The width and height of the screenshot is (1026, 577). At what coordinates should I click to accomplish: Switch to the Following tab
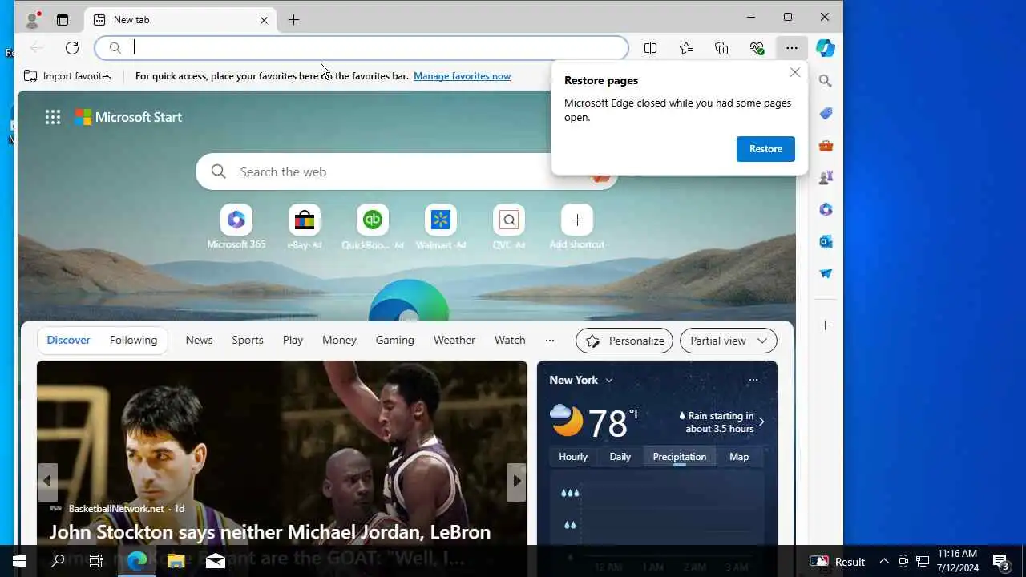click(x=133, y=340)
